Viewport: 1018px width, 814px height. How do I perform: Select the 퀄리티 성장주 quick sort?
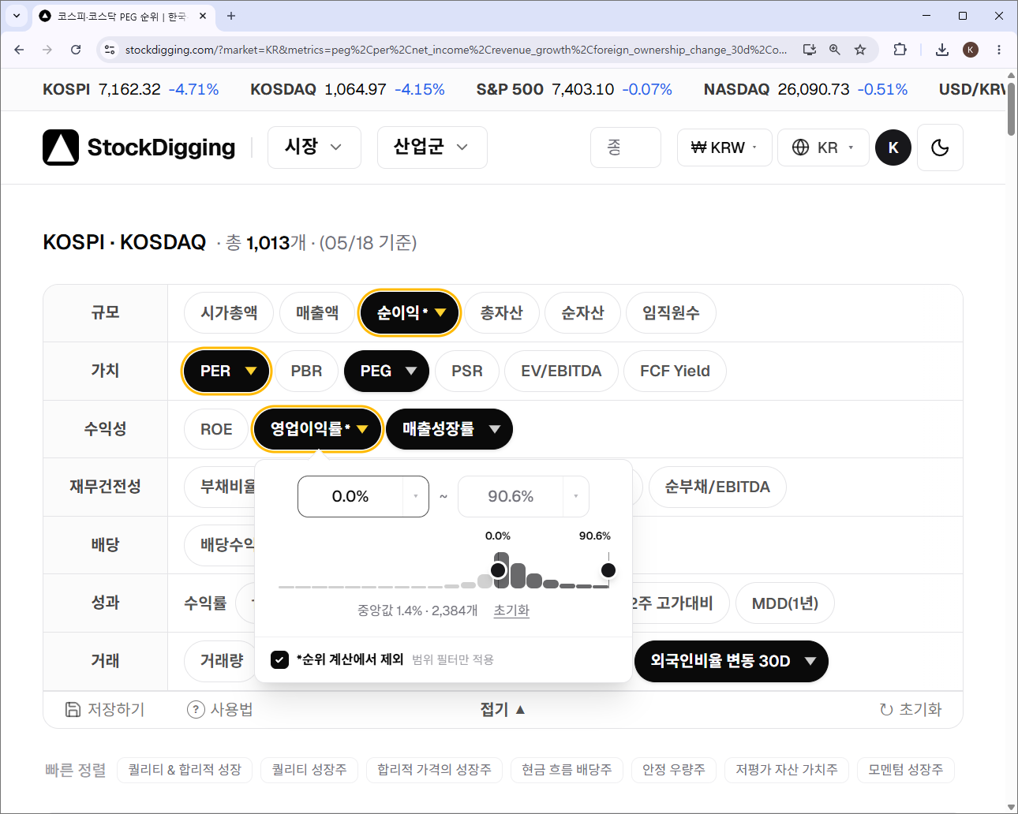coord(309,770)
